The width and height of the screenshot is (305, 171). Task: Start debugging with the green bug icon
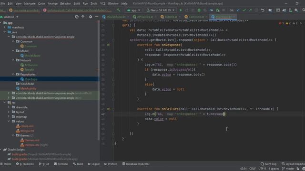(x=199, y=10)
